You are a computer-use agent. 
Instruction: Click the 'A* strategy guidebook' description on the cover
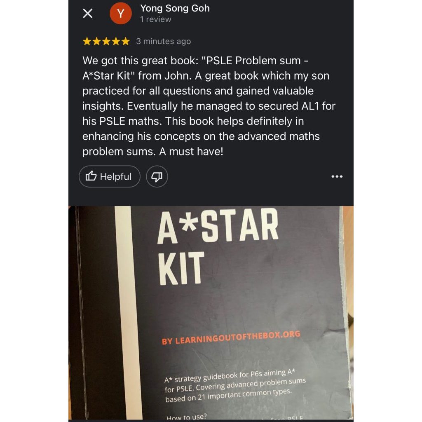(x=235, y=386)
